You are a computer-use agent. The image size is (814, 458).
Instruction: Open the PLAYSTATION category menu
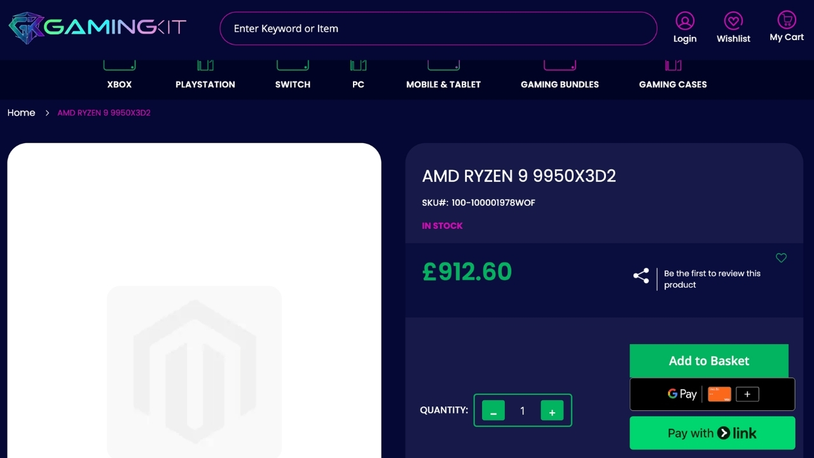point(205,84)
